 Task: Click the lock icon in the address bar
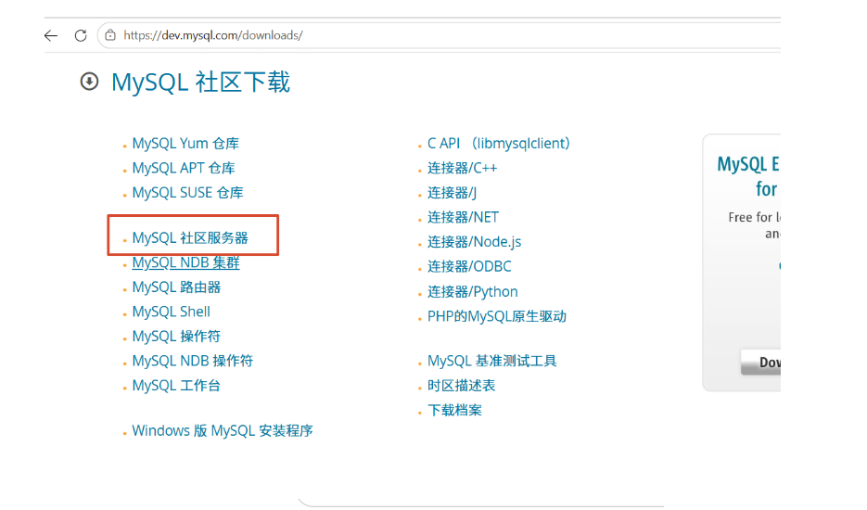point(110,35)
